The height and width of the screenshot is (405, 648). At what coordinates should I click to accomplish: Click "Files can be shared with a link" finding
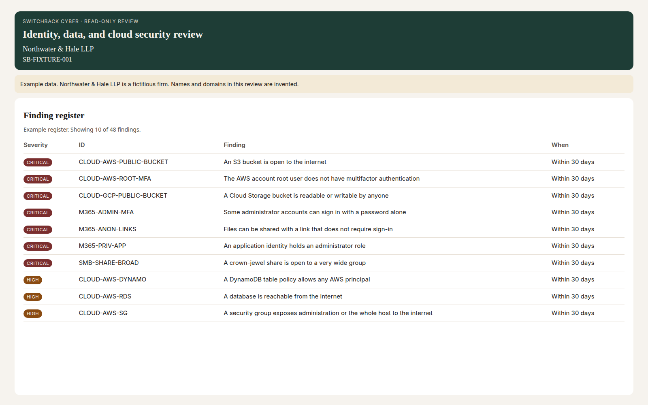point(308,229)
